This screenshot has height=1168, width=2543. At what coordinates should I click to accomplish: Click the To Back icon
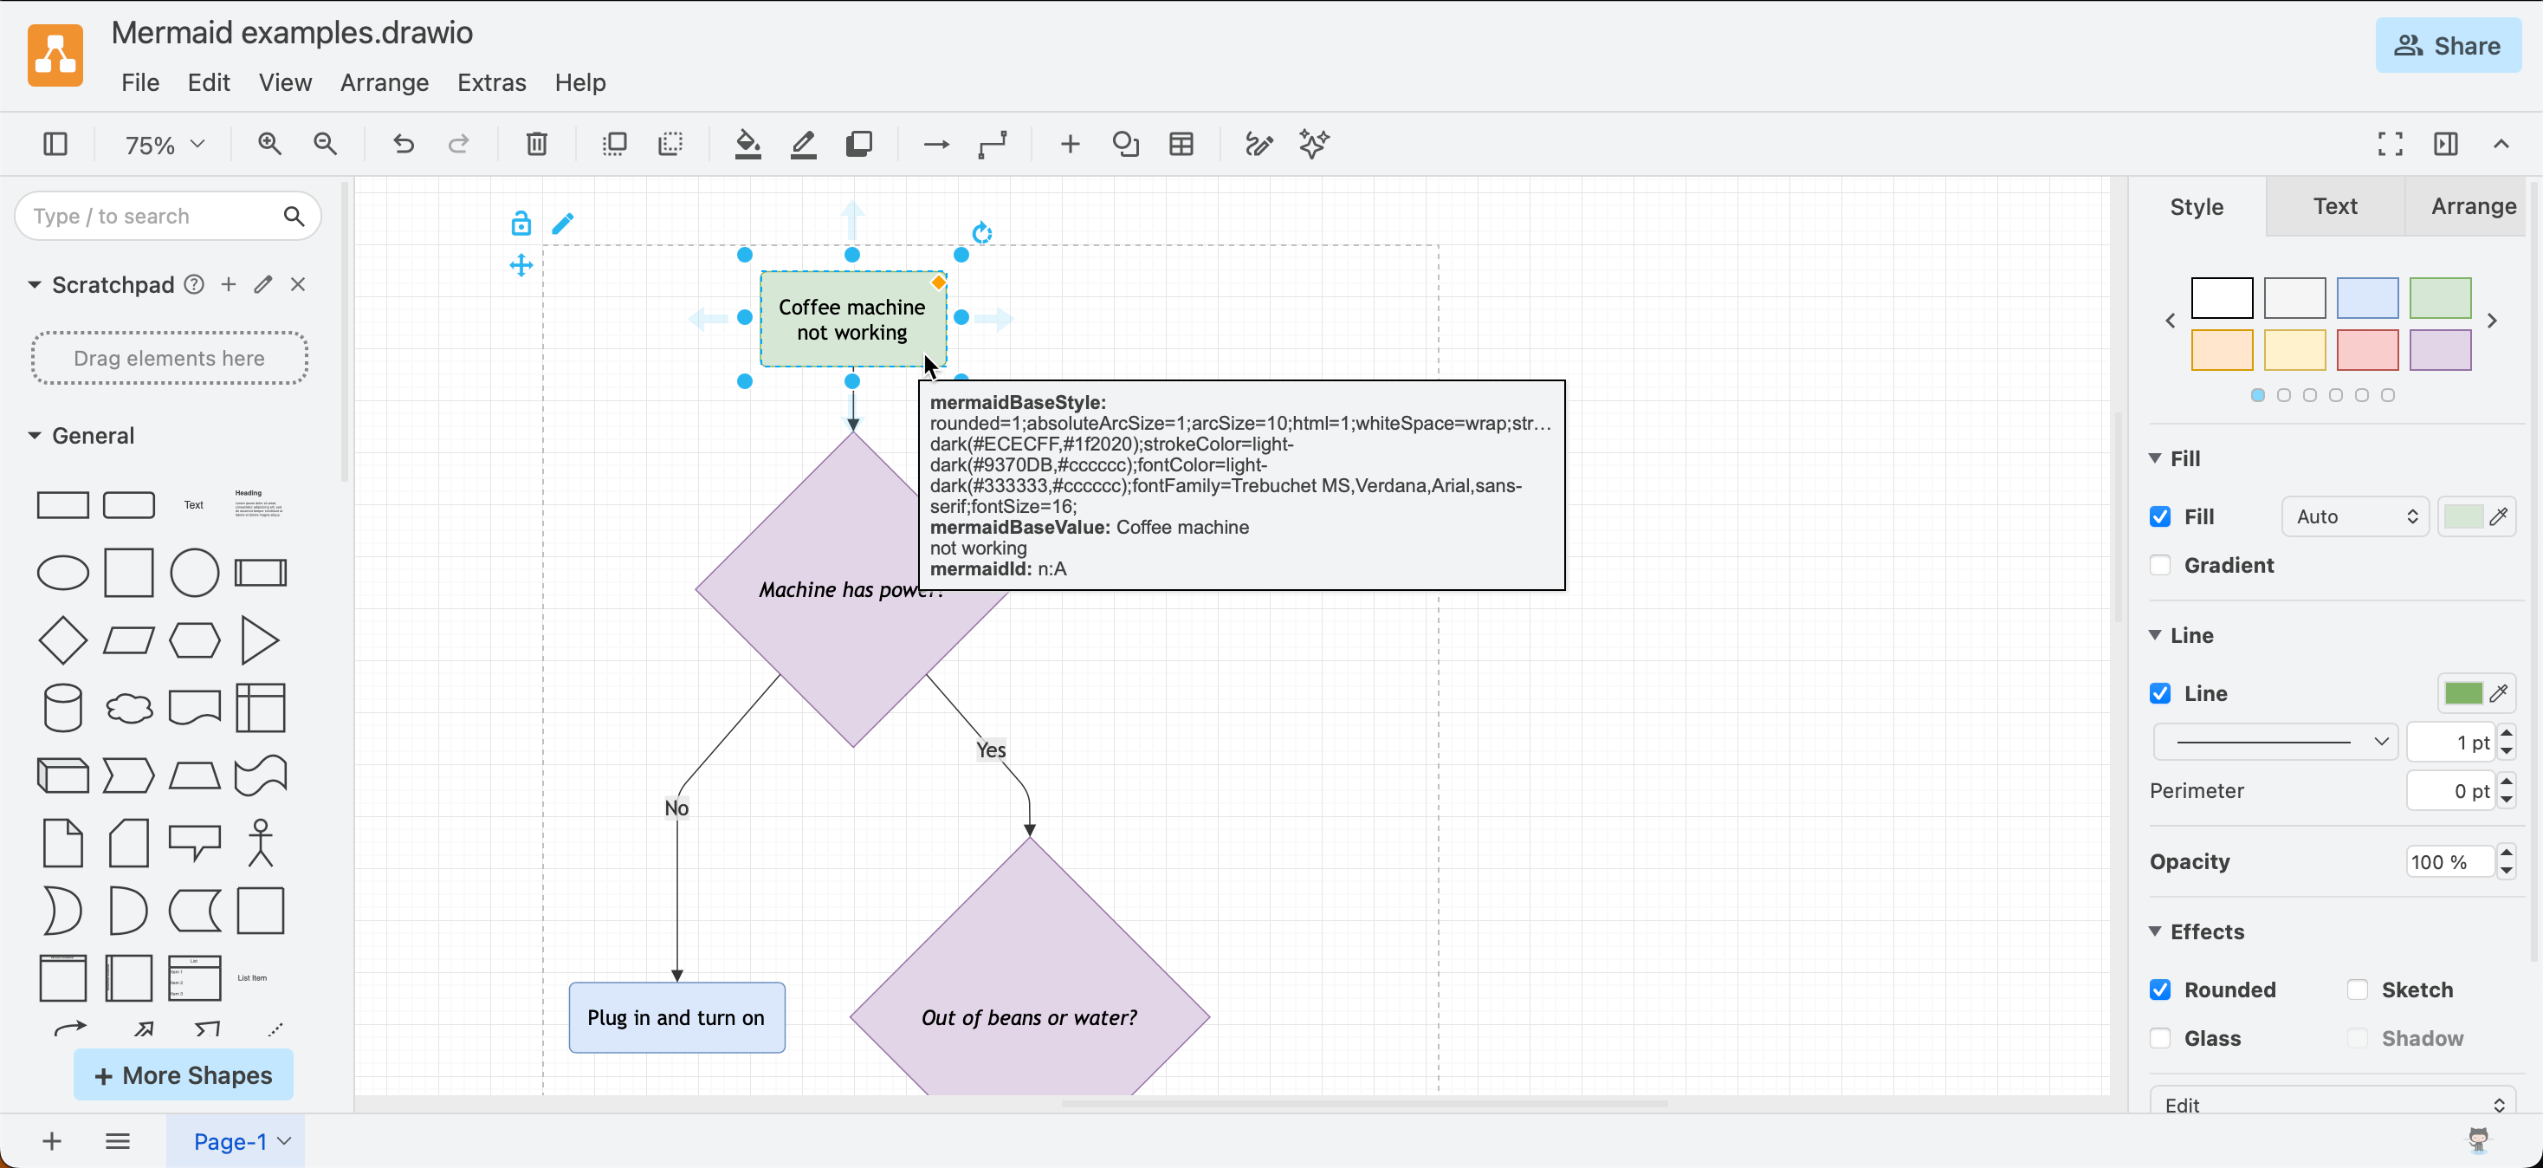click(670, 144)
